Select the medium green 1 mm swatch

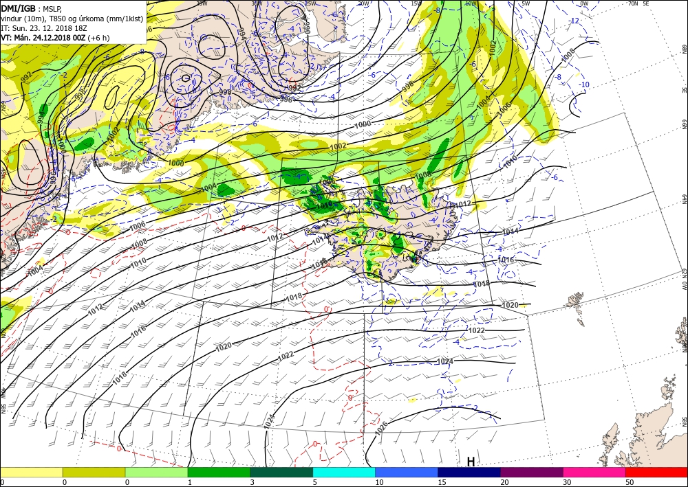point(219,472)
